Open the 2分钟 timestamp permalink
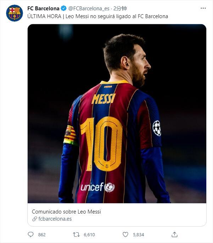Viewport: 213px width, 243px height. point(120,9)
